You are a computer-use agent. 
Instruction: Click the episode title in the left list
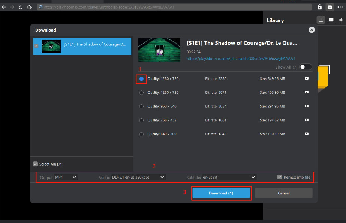(x=95, y=44)
